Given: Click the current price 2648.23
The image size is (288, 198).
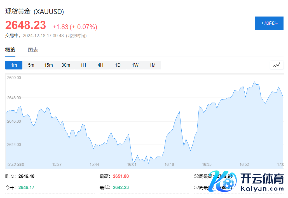Looking at the screenshot, I should pyautogui.click(x=25, y=25).
